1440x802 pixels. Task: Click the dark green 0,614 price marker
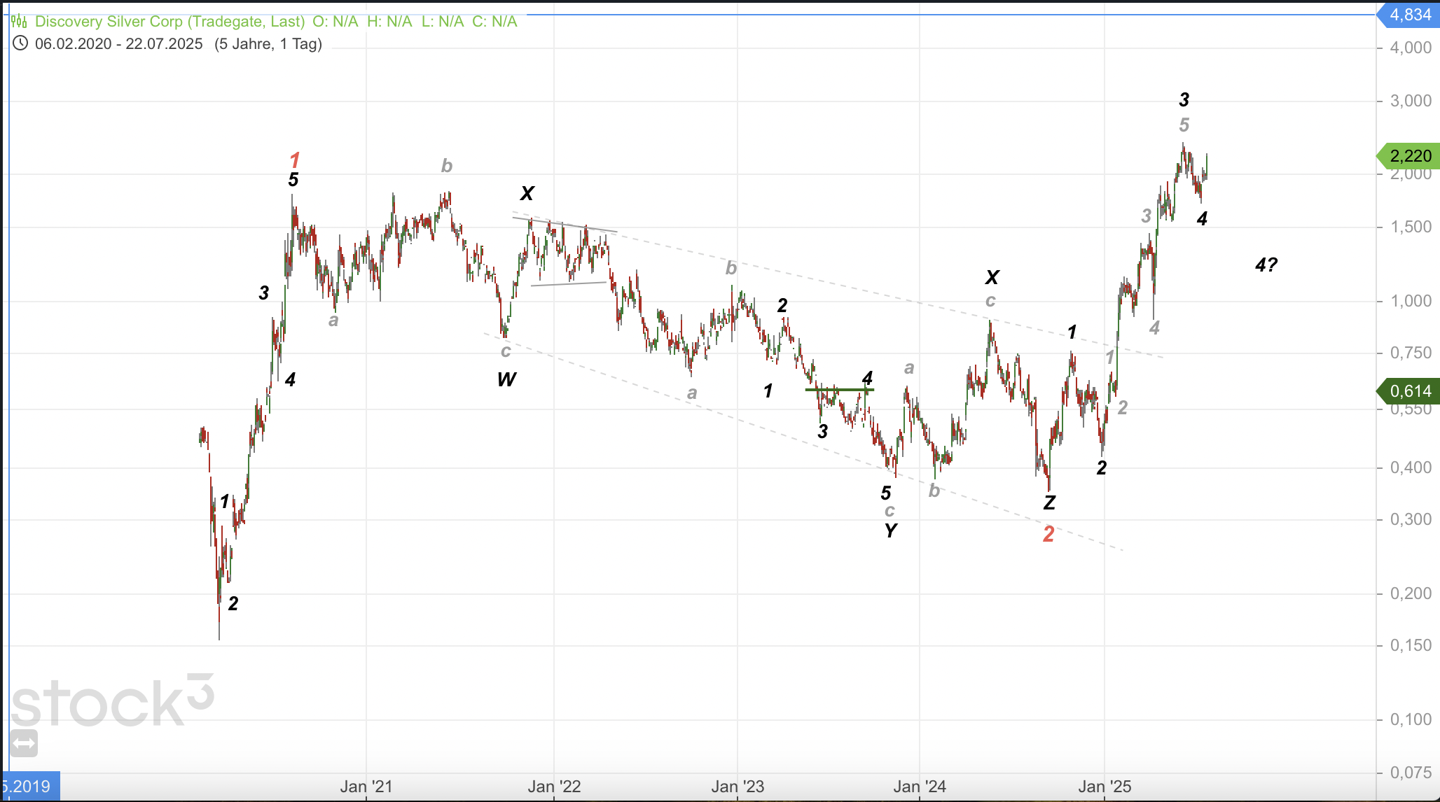(x=1410, y=391)
